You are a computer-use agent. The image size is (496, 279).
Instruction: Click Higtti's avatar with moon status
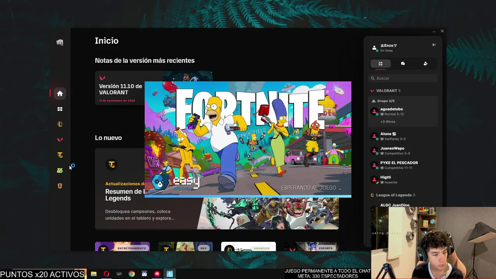click(x=374, y=179)
